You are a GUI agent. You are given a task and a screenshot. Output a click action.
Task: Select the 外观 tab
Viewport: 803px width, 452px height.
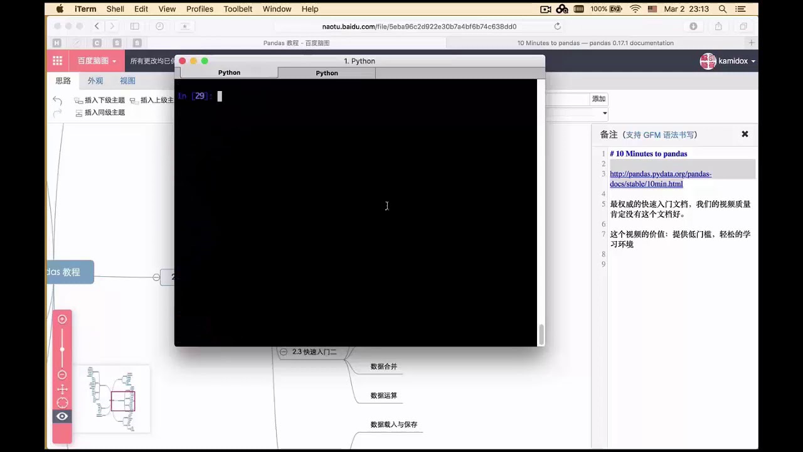[95, 81]
